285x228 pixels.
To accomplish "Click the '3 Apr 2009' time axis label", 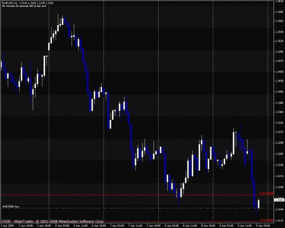I will 7,226.
